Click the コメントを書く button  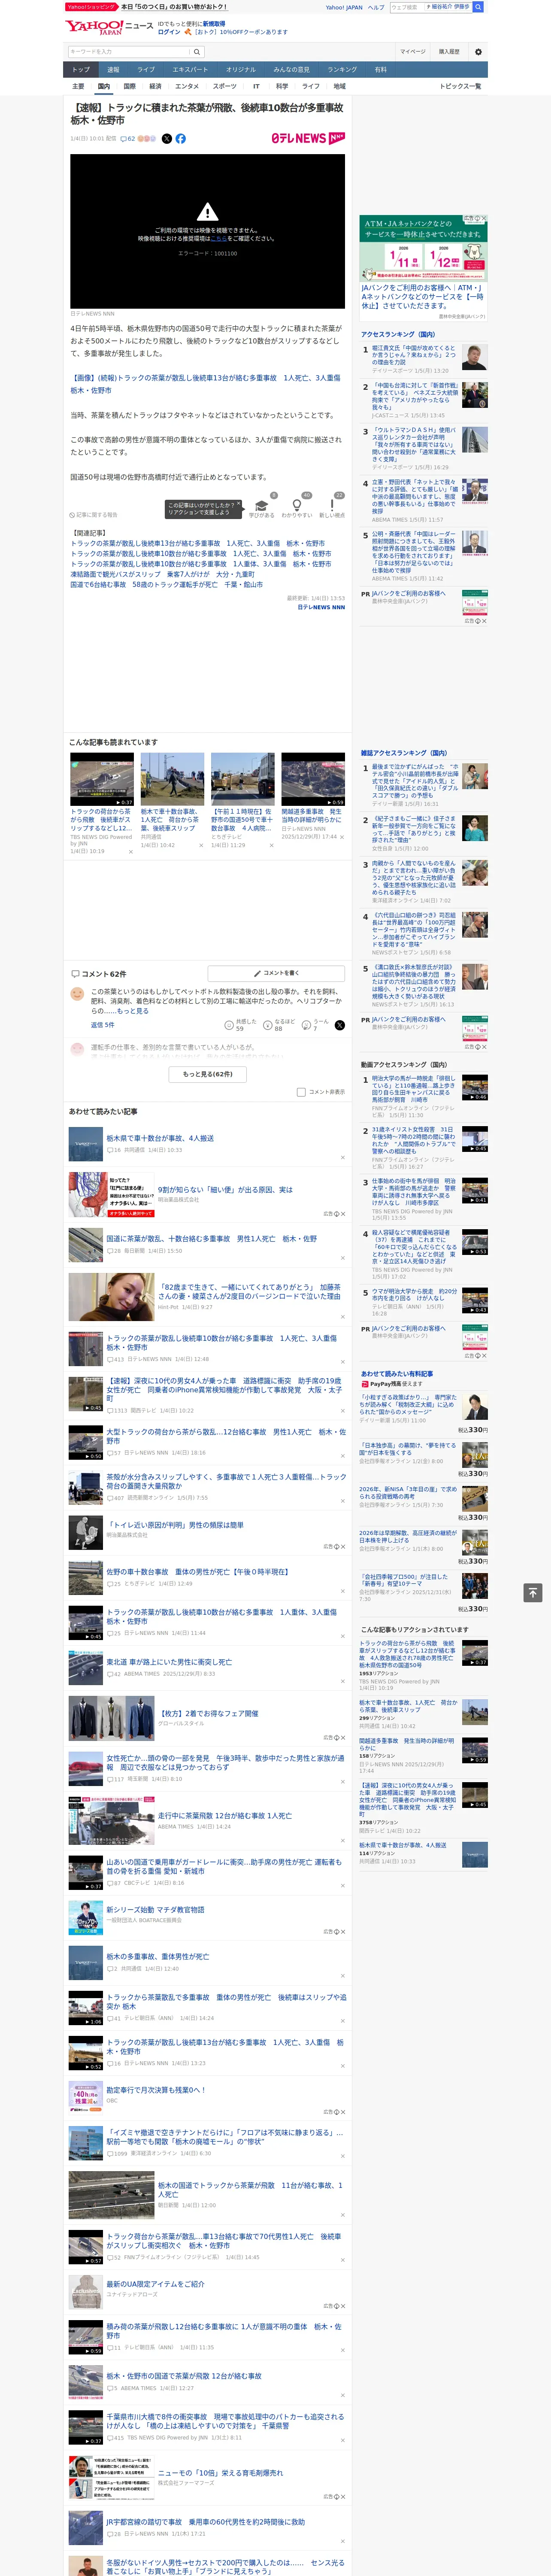coord(276,973)
